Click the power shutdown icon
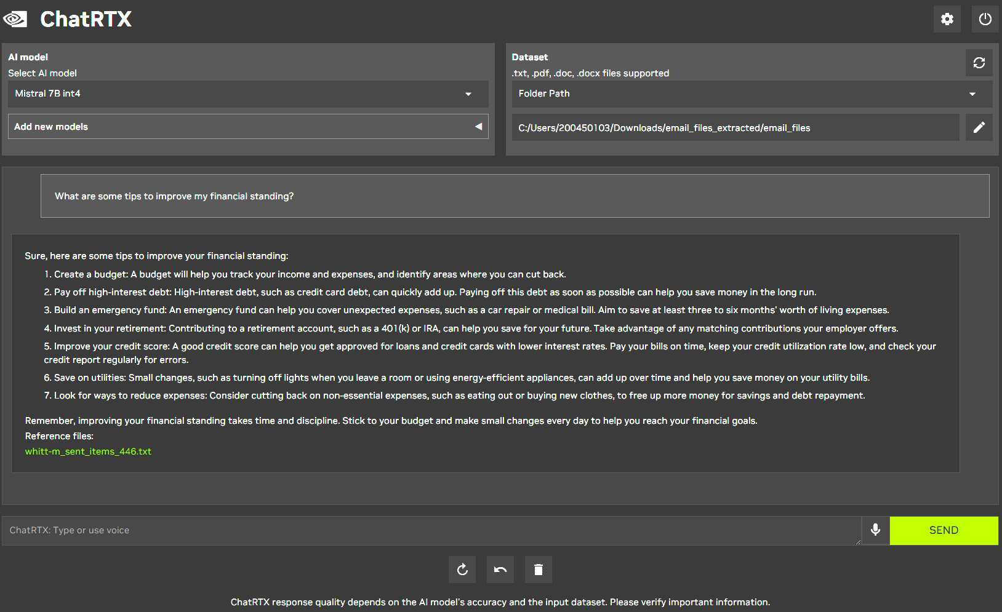The height and width of the screenshot is (612, 1002). coord(985,19)
